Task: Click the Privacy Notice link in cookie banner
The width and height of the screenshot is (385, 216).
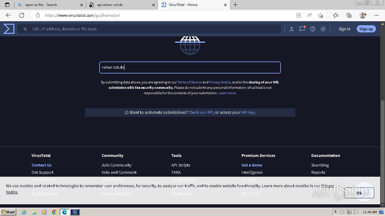Action: (328, 186)
